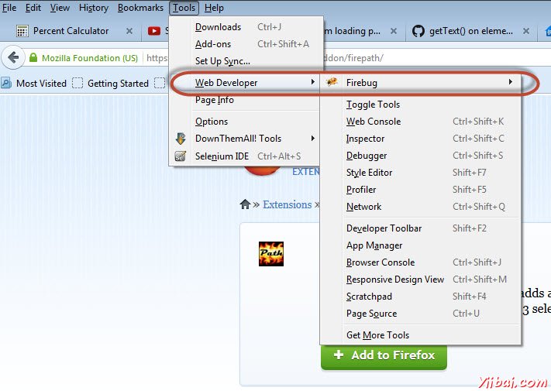Open the Network tool
This screenshot has width=551, height=391.
421,207
